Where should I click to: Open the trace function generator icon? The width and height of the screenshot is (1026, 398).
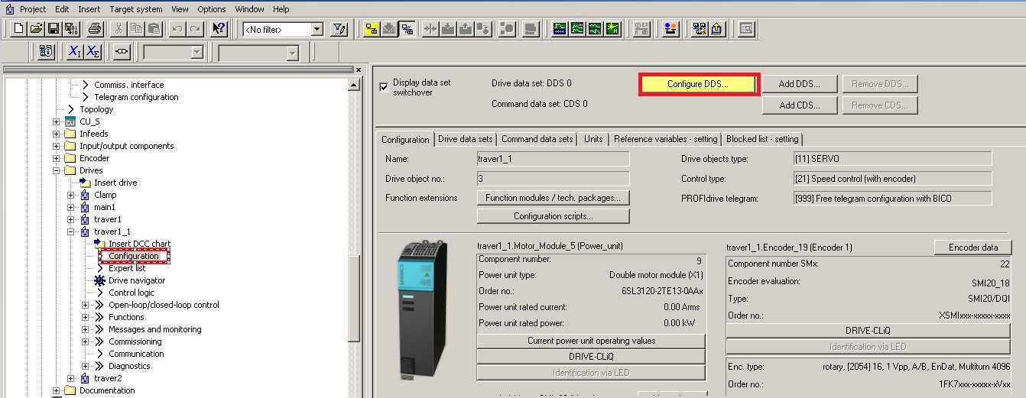click(x=560, y=29)
